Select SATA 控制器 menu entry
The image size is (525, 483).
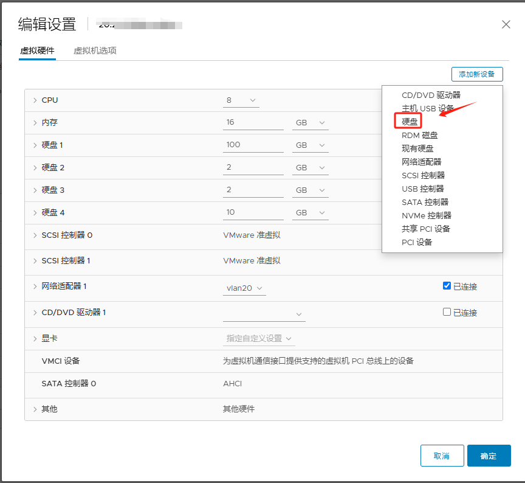pyautogui.click(x=425, y=202)
